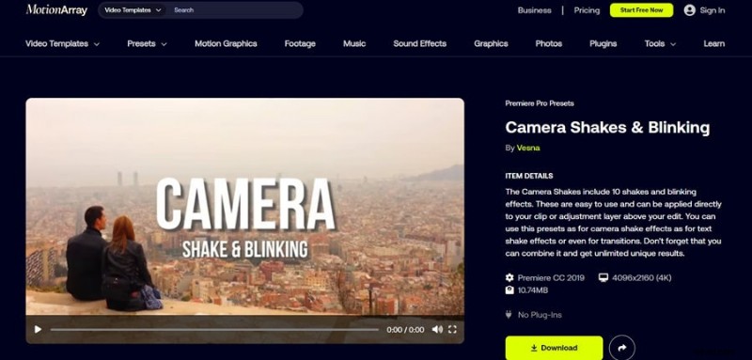This screenshot has width=752, height=360.
Task: Open the Video Templates search category dropdown
Action: point(133,10)
